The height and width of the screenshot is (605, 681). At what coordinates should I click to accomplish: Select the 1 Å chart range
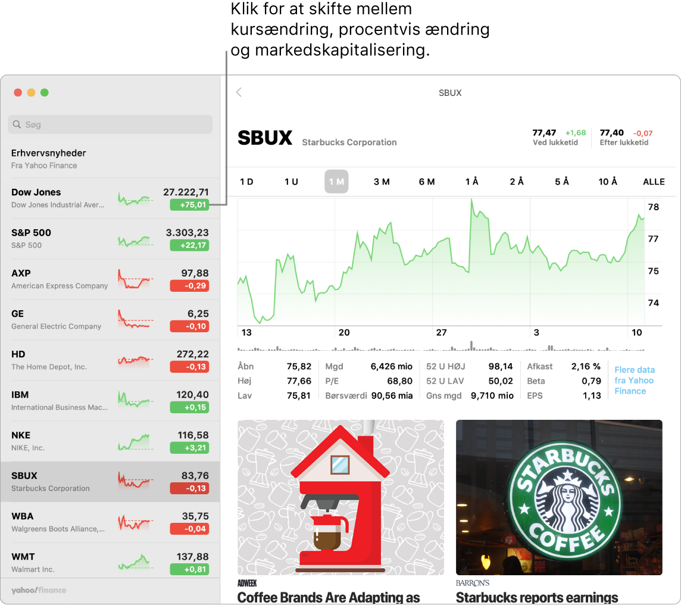point(472,182)
